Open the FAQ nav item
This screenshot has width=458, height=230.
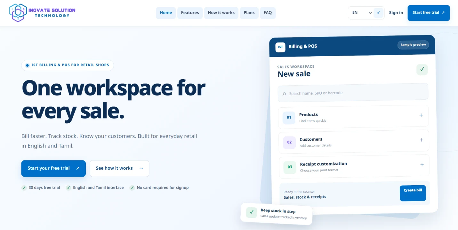(x=268, y=13)
